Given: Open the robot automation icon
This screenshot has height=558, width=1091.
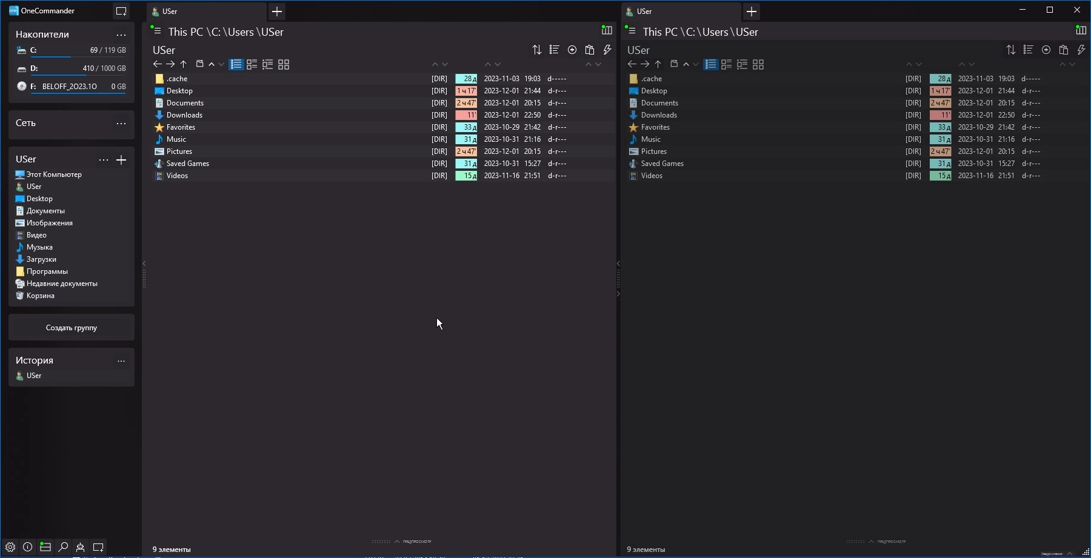Looking at the screenshot, I should [x=80, y=546].
